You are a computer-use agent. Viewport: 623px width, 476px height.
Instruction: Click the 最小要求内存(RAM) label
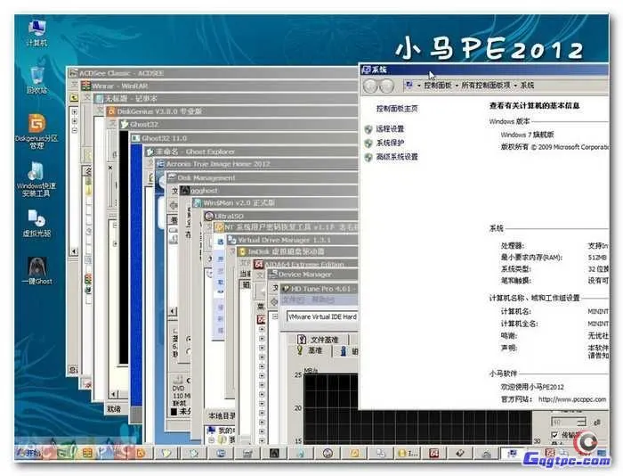(x=531, y=258)
